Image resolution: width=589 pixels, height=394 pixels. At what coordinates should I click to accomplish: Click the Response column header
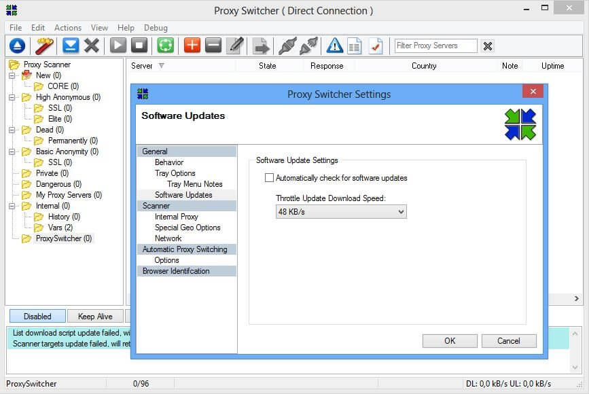pyautogui.click(x=327, y=66)
